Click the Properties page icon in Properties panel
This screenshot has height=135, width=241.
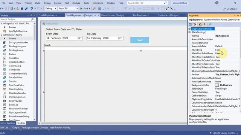(x=200, y=24)
